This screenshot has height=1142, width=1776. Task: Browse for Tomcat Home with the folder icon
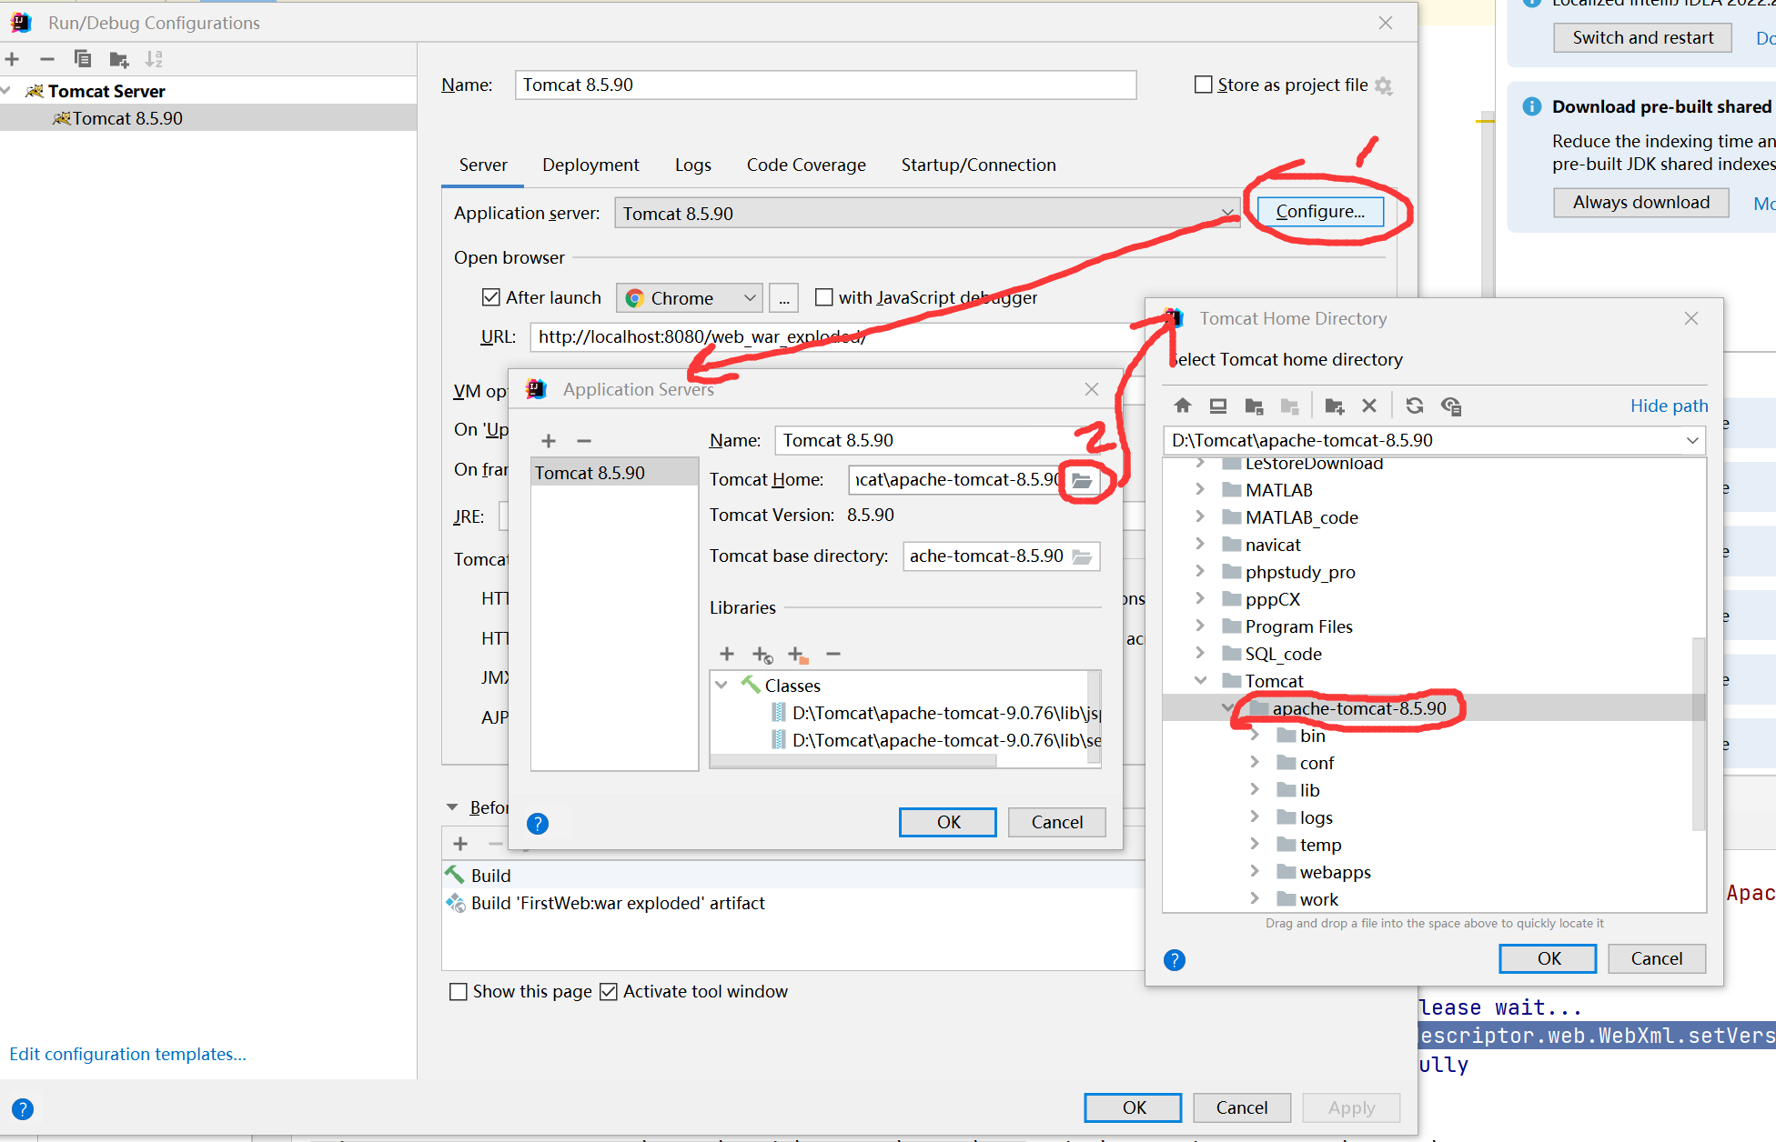point(1082,480)
